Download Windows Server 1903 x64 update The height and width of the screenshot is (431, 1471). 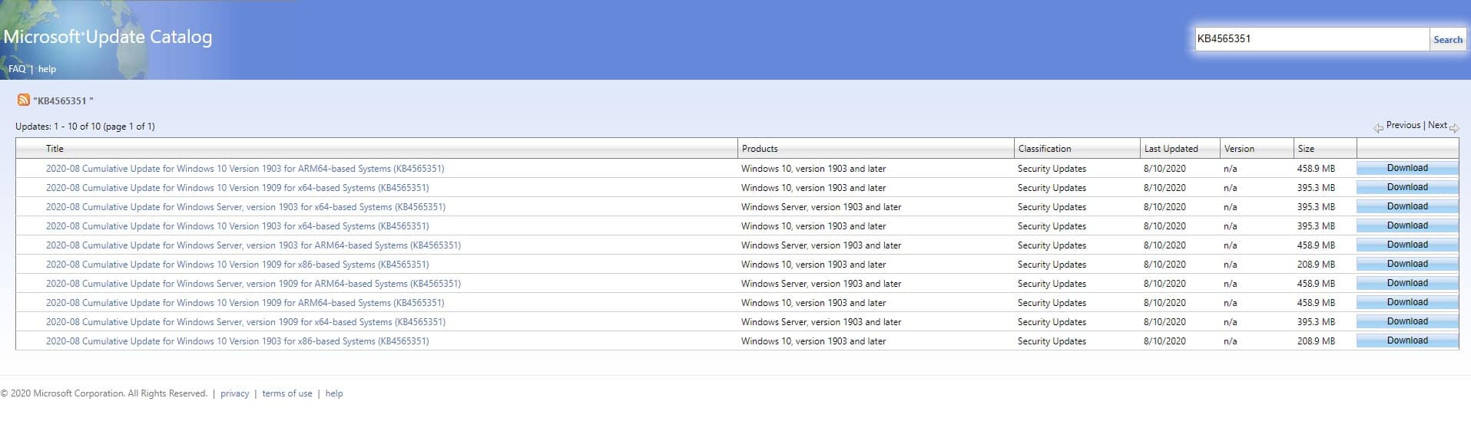tap(1407, 206)
